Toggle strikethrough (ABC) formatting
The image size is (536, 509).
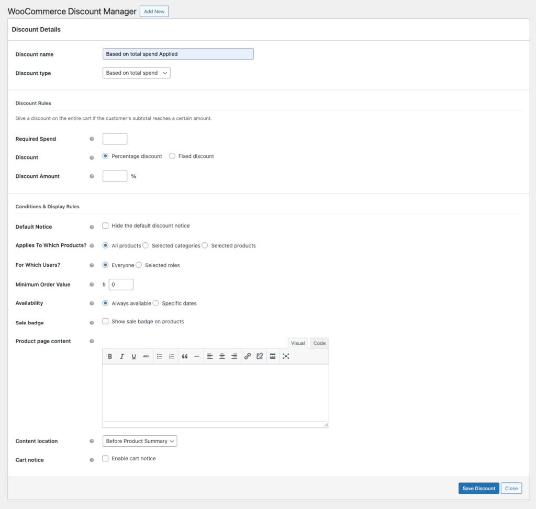tap(146, 356)
